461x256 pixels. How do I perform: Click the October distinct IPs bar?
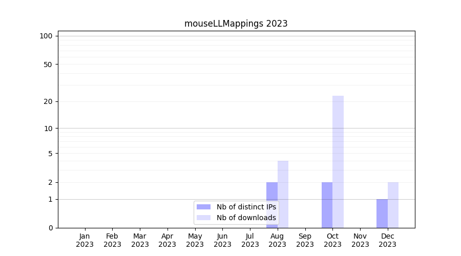tap(327, 205)
